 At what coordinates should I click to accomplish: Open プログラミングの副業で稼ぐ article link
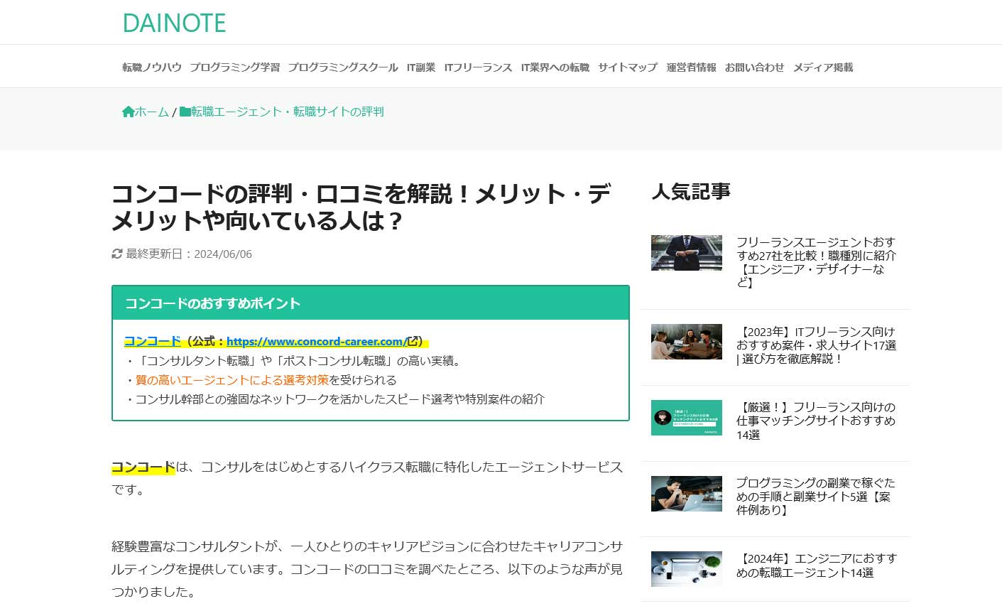coord(815,497)
